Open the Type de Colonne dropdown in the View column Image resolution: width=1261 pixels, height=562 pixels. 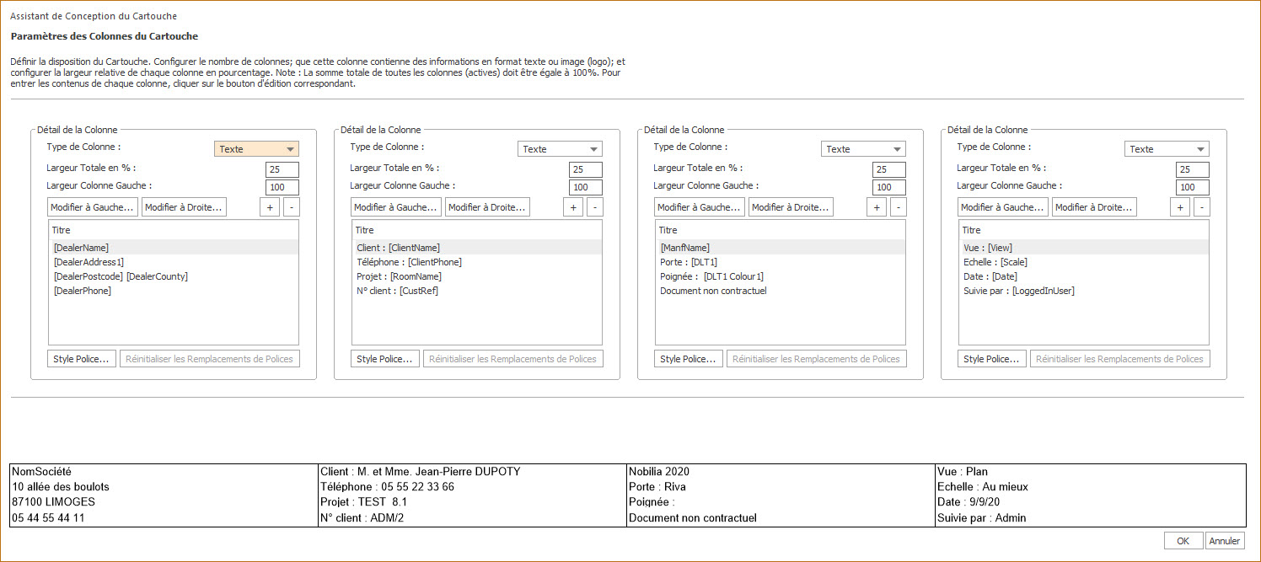[x=1167, y=149]
